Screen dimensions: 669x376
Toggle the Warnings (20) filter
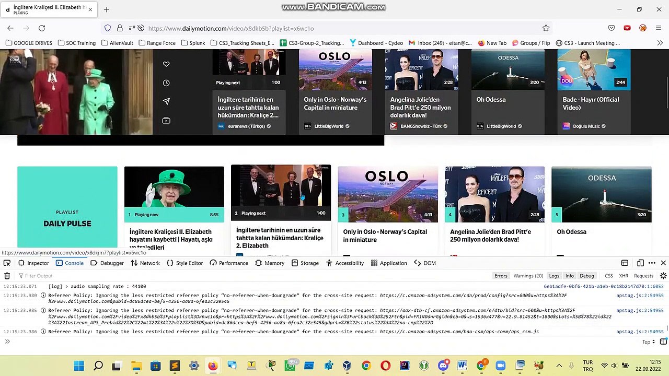(x=528, y=276)
